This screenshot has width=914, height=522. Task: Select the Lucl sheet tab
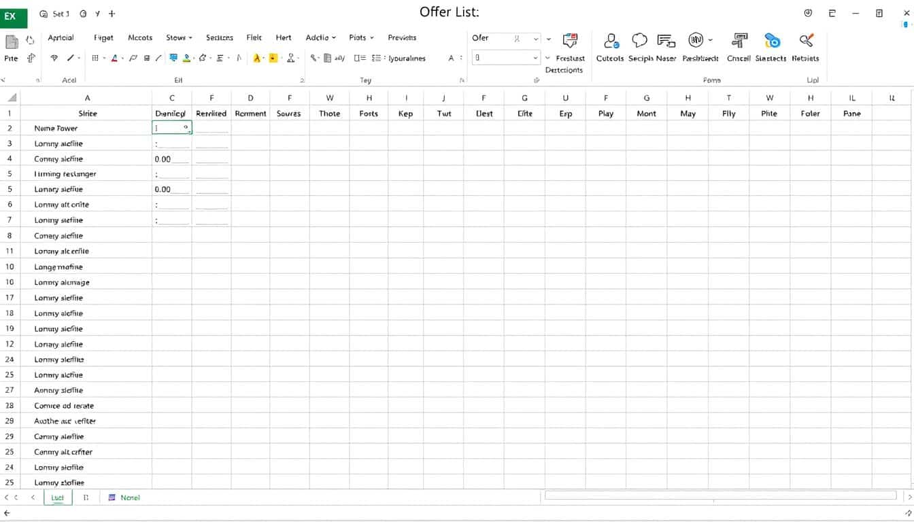(x=58, y=498)
